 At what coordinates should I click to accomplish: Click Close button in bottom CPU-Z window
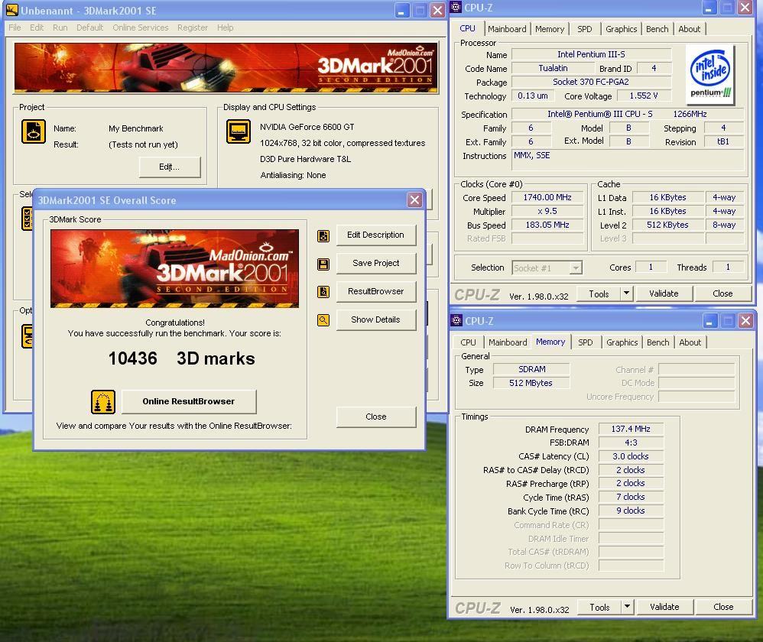pos(723,607)
